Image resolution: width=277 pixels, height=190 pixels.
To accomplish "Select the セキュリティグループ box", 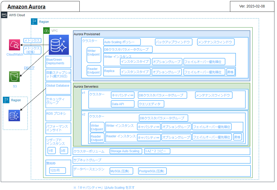I will pyautogui.click(x=58, y=102).
